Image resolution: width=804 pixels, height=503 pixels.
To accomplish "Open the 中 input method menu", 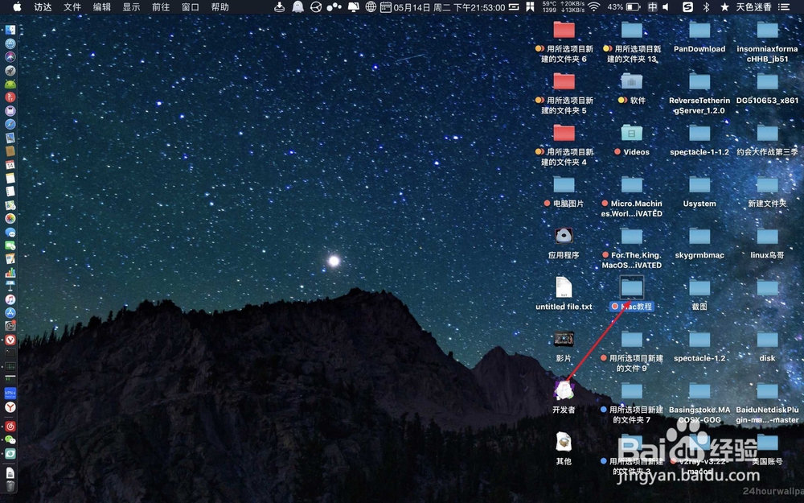I will tap(652, 7).
